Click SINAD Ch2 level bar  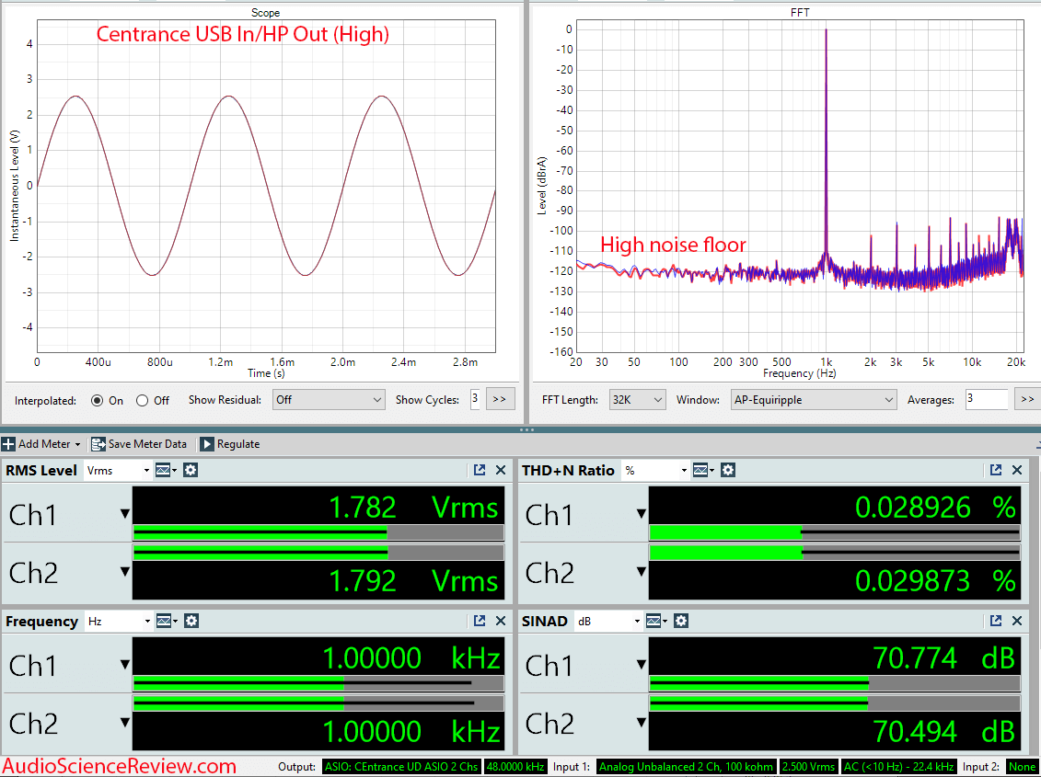click(x=834, y=703)
